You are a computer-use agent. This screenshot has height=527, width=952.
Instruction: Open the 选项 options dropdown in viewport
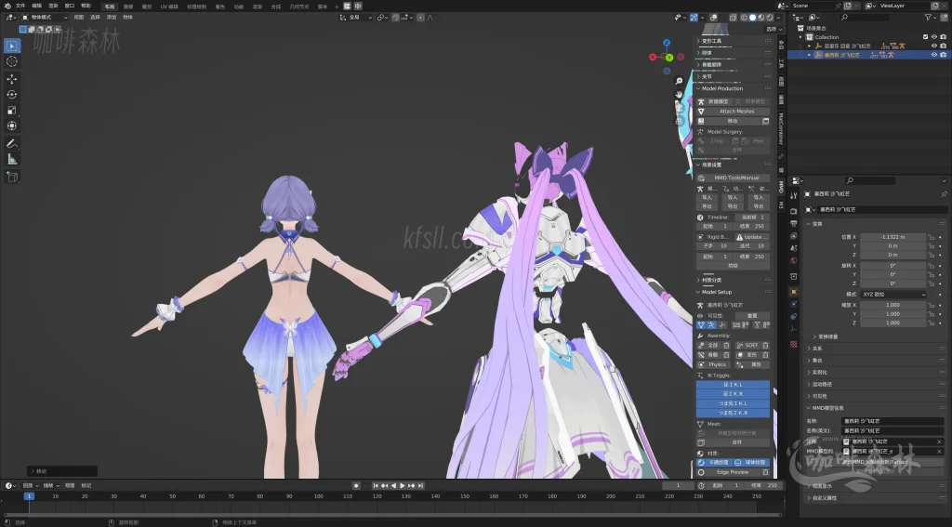[x=771, y=29]
